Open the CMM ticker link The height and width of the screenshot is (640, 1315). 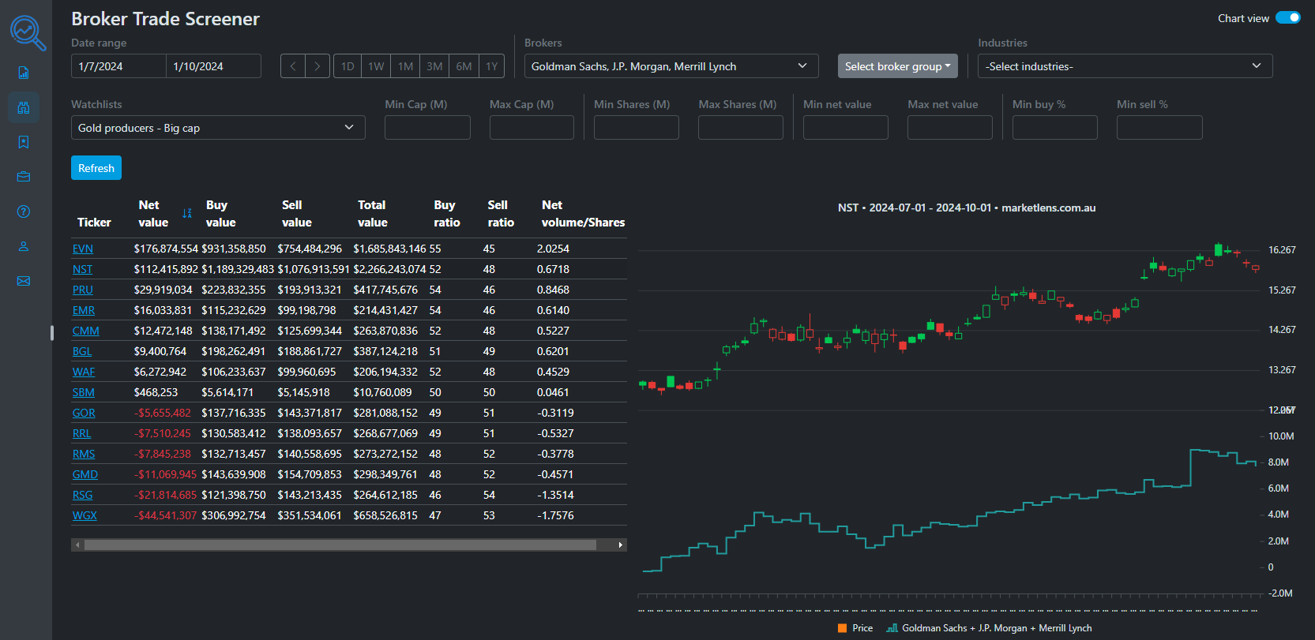pyautogui.click(x=86, y=331)
